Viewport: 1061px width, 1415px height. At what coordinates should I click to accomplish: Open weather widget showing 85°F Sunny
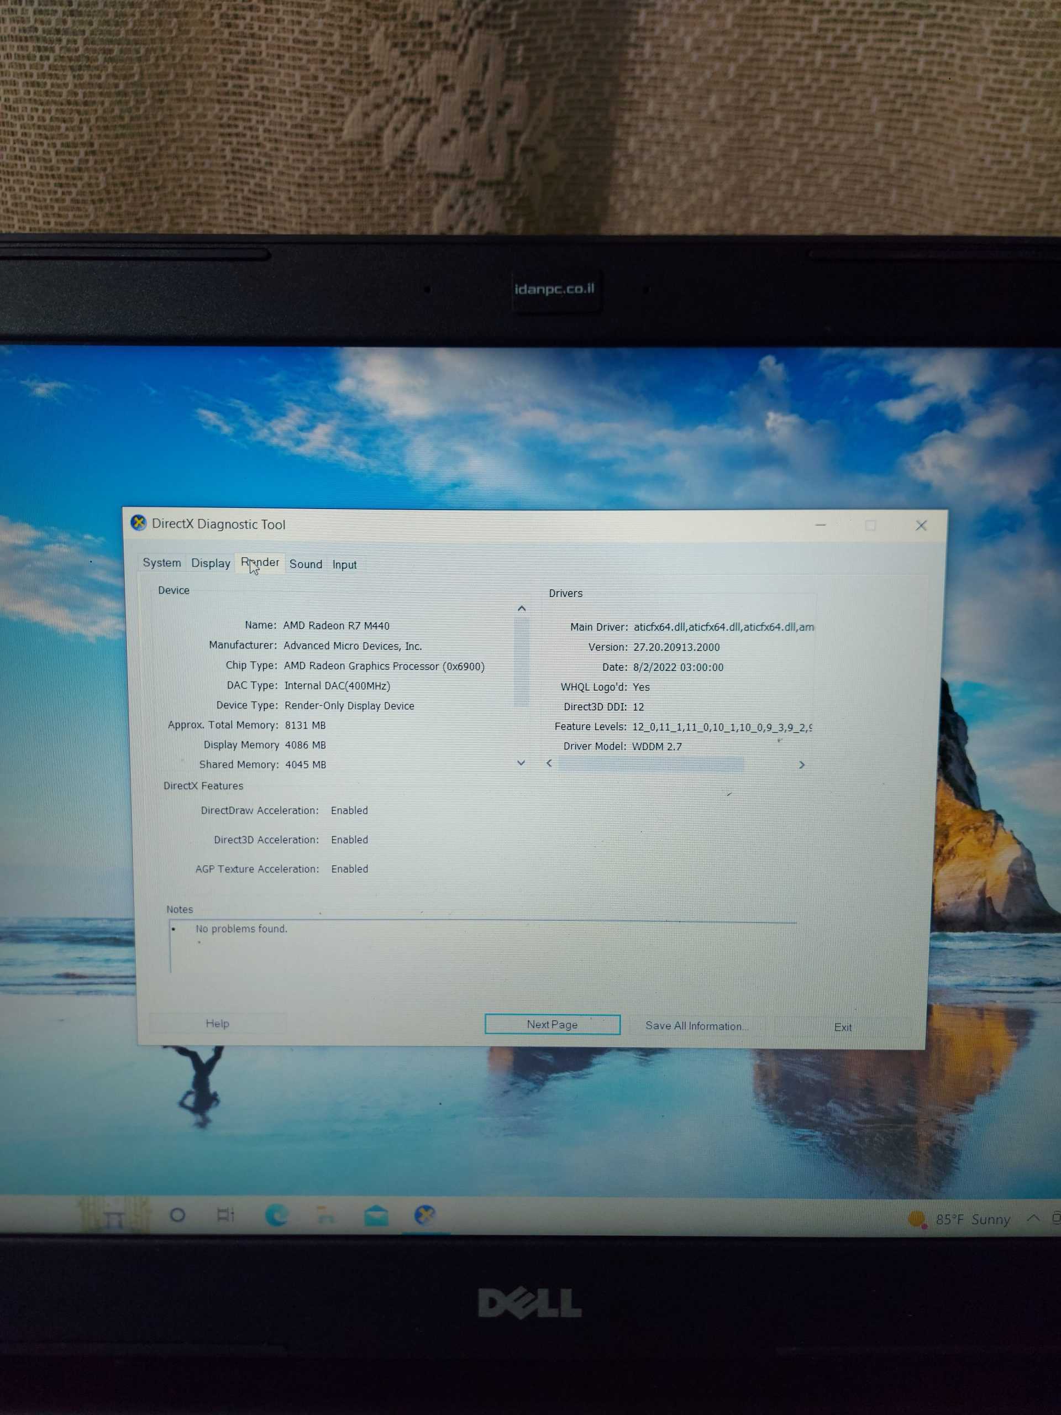pos(960,1219)
